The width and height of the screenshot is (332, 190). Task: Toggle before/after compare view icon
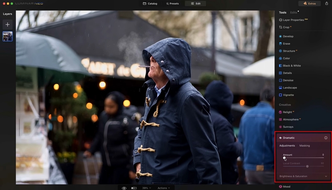click(x=134, y=188)
